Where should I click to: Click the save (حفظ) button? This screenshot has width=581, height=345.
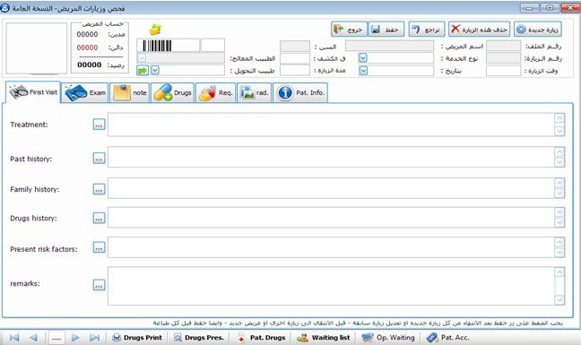pos(386,30)
